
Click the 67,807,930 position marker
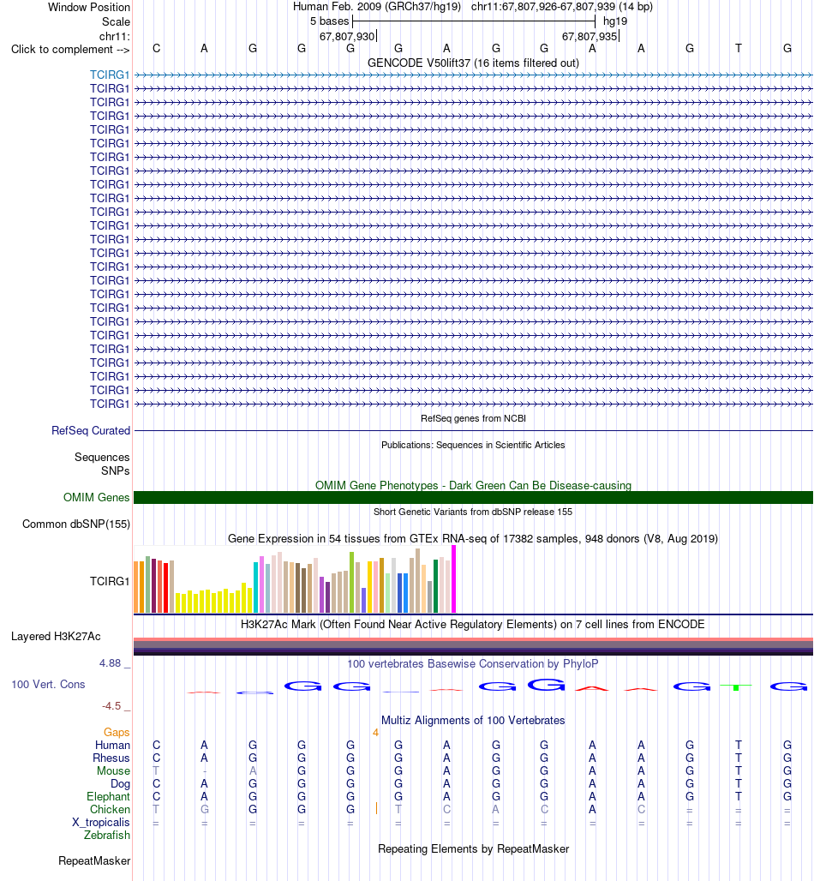pos(347,37)
